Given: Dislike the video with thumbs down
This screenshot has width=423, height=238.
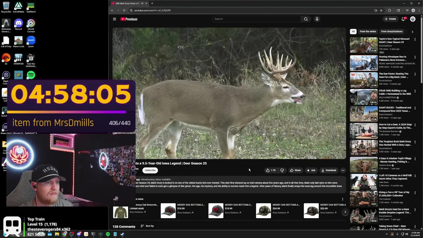Looking at the screenshot, I should [x=282, y=170].
